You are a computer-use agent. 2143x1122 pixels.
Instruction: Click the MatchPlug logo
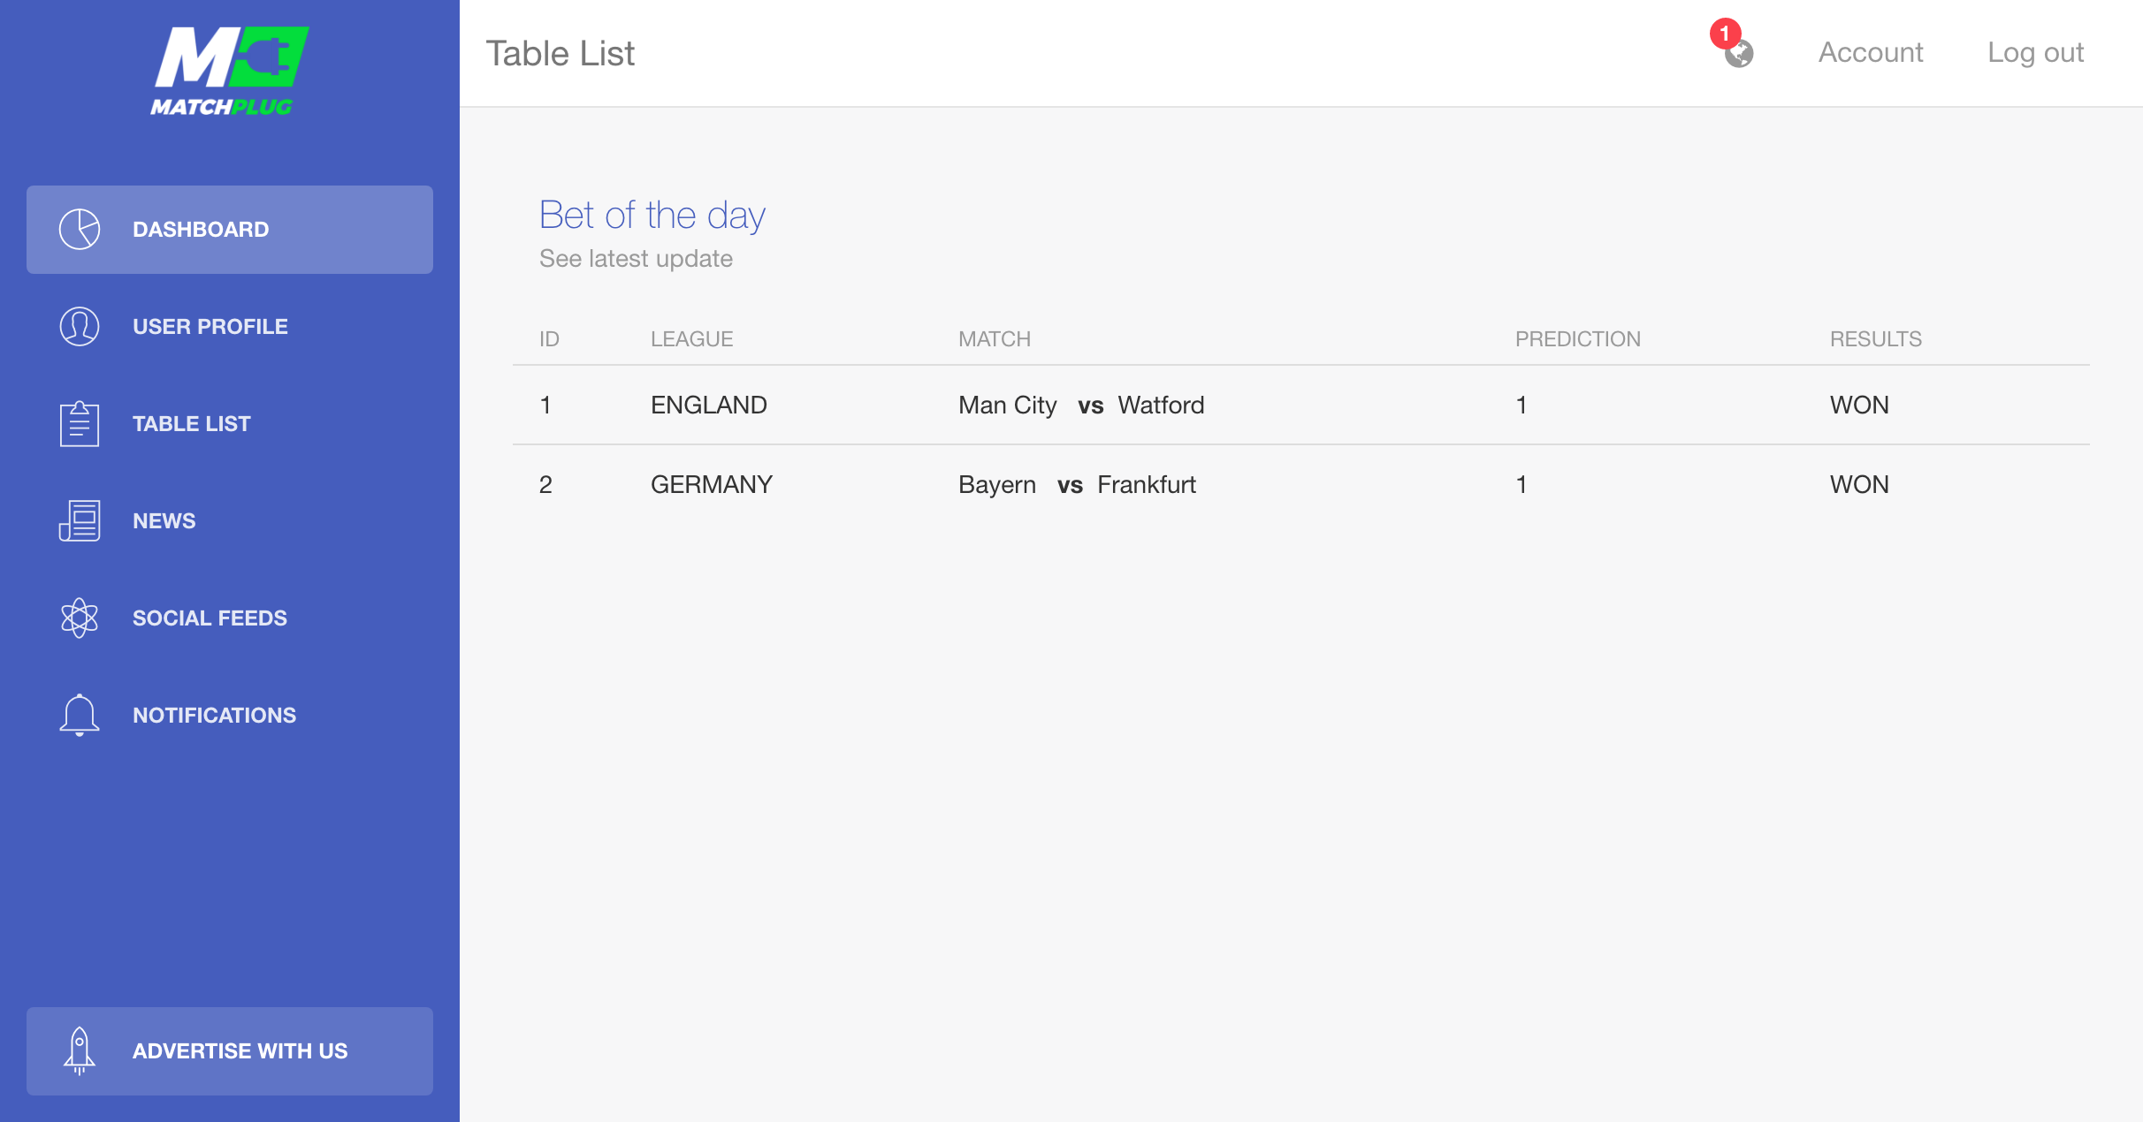tap(228, 71)
